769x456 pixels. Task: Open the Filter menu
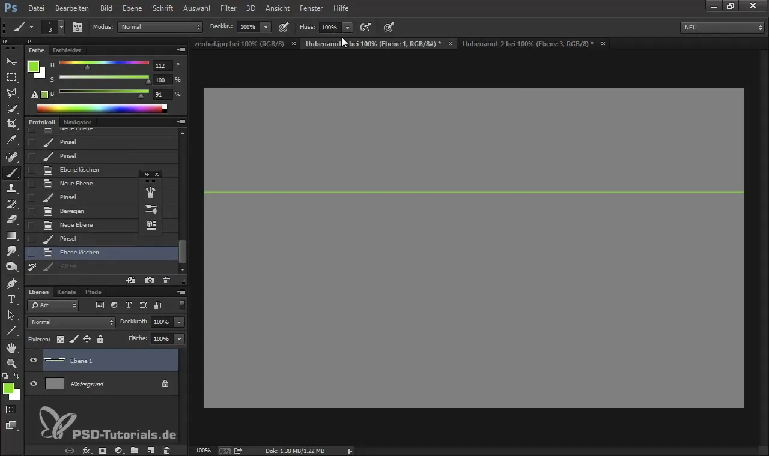coord(228,8)
